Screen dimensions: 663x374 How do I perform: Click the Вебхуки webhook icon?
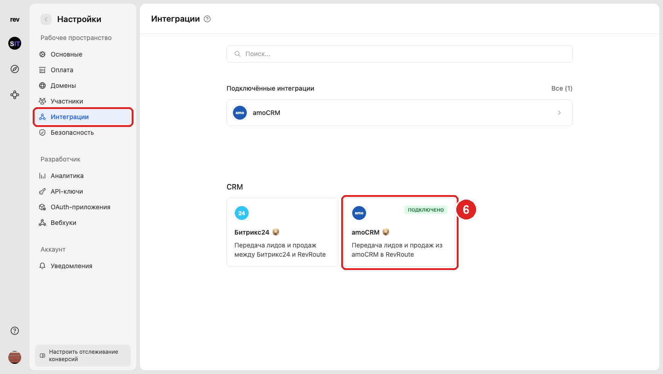coord(42,223)
